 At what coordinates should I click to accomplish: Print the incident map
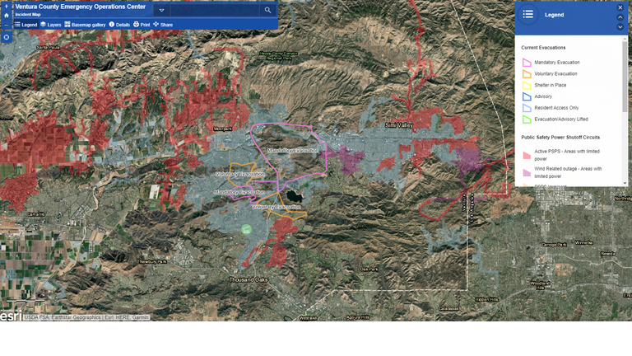point(142,25)
